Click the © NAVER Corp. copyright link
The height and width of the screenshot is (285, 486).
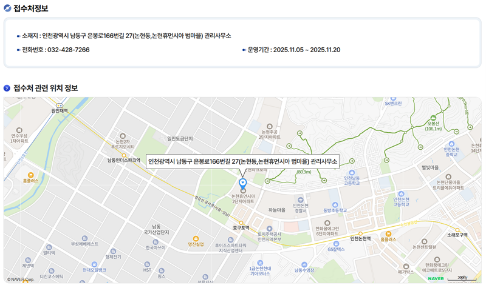pos(21,280)
